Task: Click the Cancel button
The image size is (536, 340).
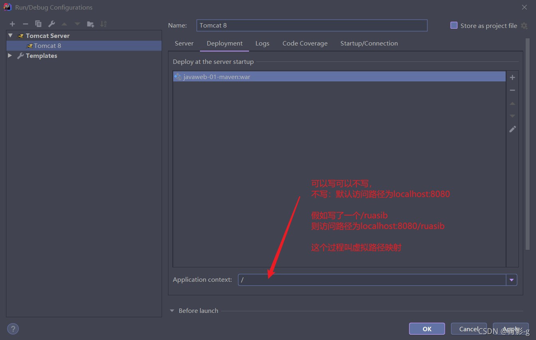Action: pyautogui.click(x=469, y=329)
